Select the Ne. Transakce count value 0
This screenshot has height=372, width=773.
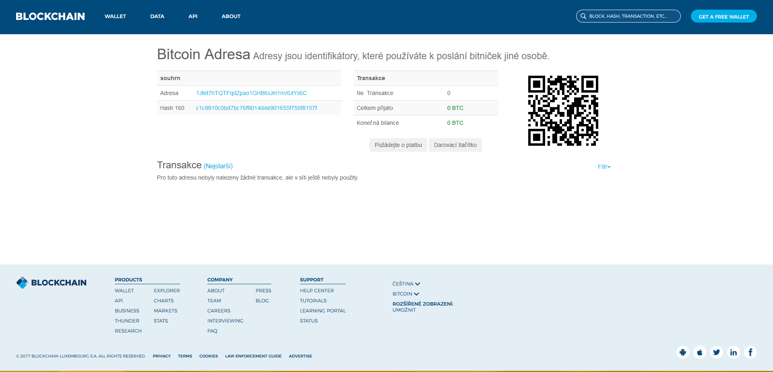449,93
